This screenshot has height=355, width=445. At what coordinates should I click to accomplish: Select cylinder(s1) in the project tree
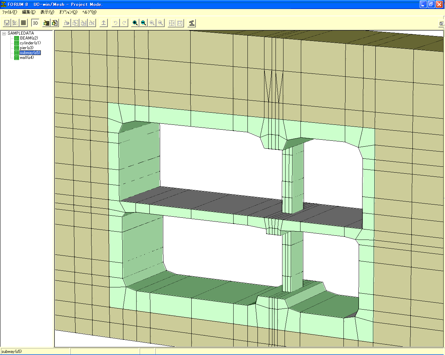(x=30, y=43)
